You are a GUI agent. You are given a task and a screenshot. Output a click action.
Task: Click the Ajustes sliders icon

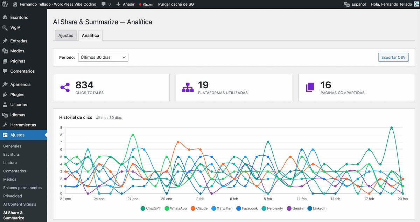pyautogui.click(x=5, y=135)
